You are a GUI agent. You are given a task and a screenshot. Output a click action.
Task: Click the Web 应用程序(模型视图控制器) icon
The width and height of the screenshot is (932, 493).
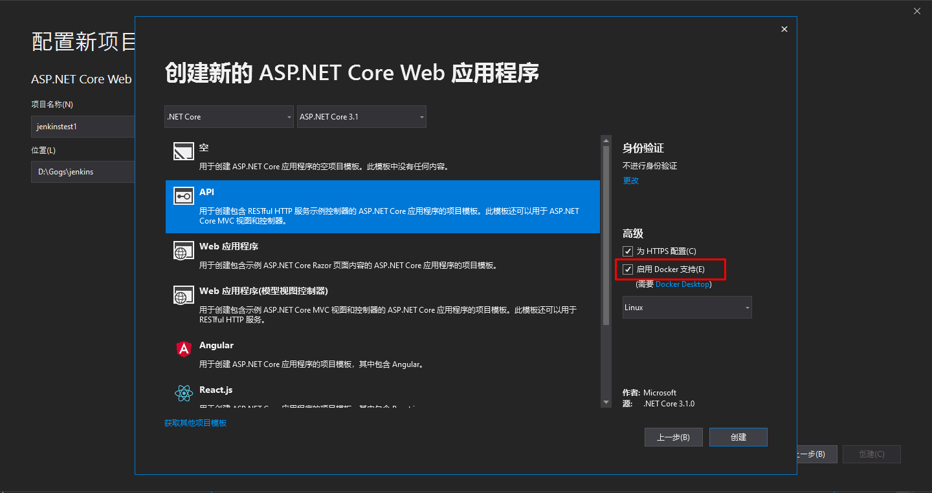pos(184,295)
